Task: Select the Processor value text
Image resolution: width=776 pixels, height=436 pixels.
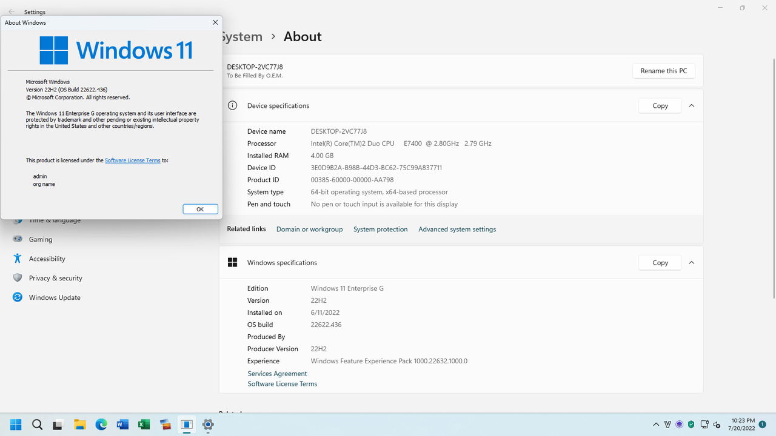Action: pyautogui.click(x=401, y=144)
